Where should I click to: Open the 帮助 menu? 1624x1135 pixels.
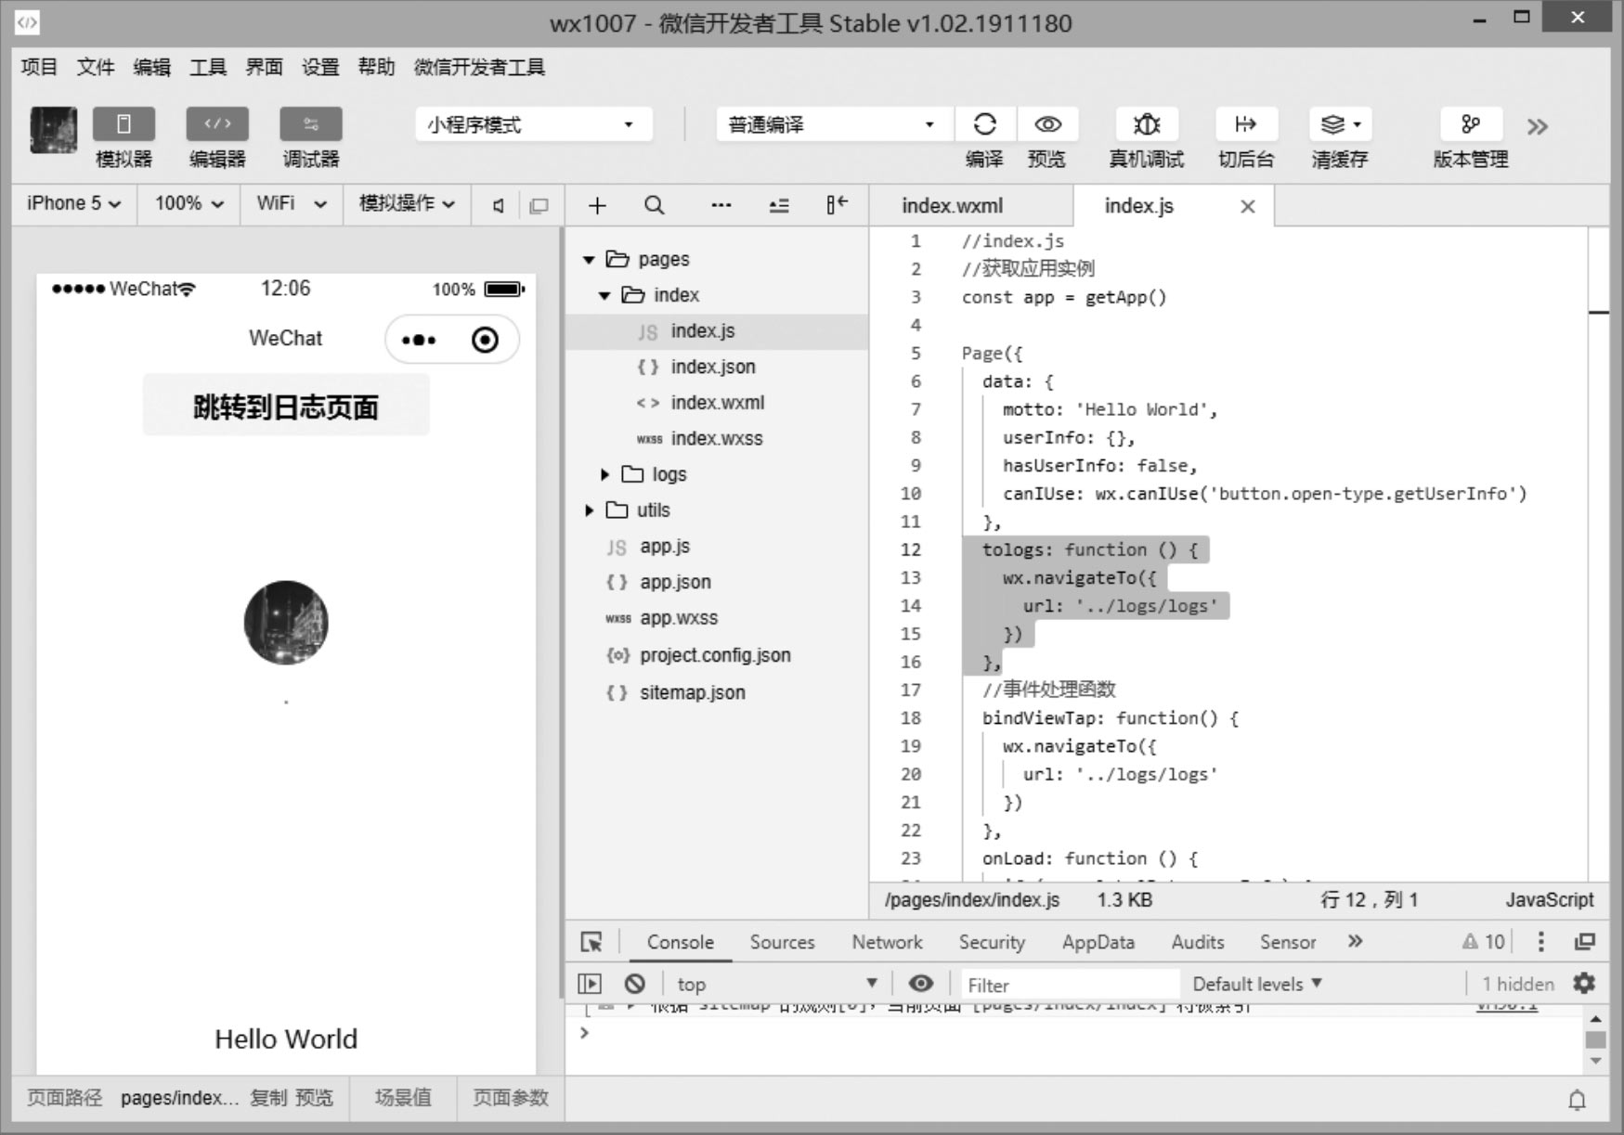pos(376,67)
